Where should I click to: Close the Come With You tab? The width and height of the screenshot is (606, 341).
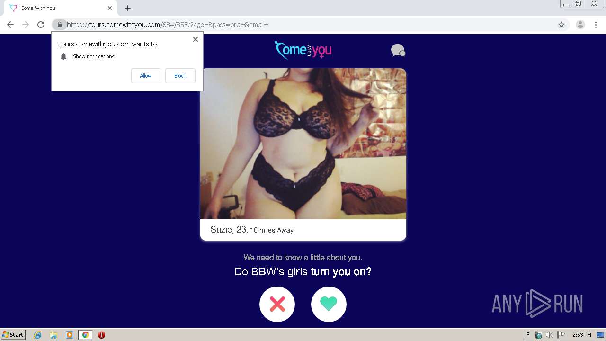click(x=110, y=8)
